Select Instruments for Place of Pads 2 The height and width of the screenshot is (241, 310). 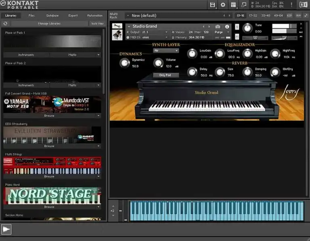click(x=26, y=85)
